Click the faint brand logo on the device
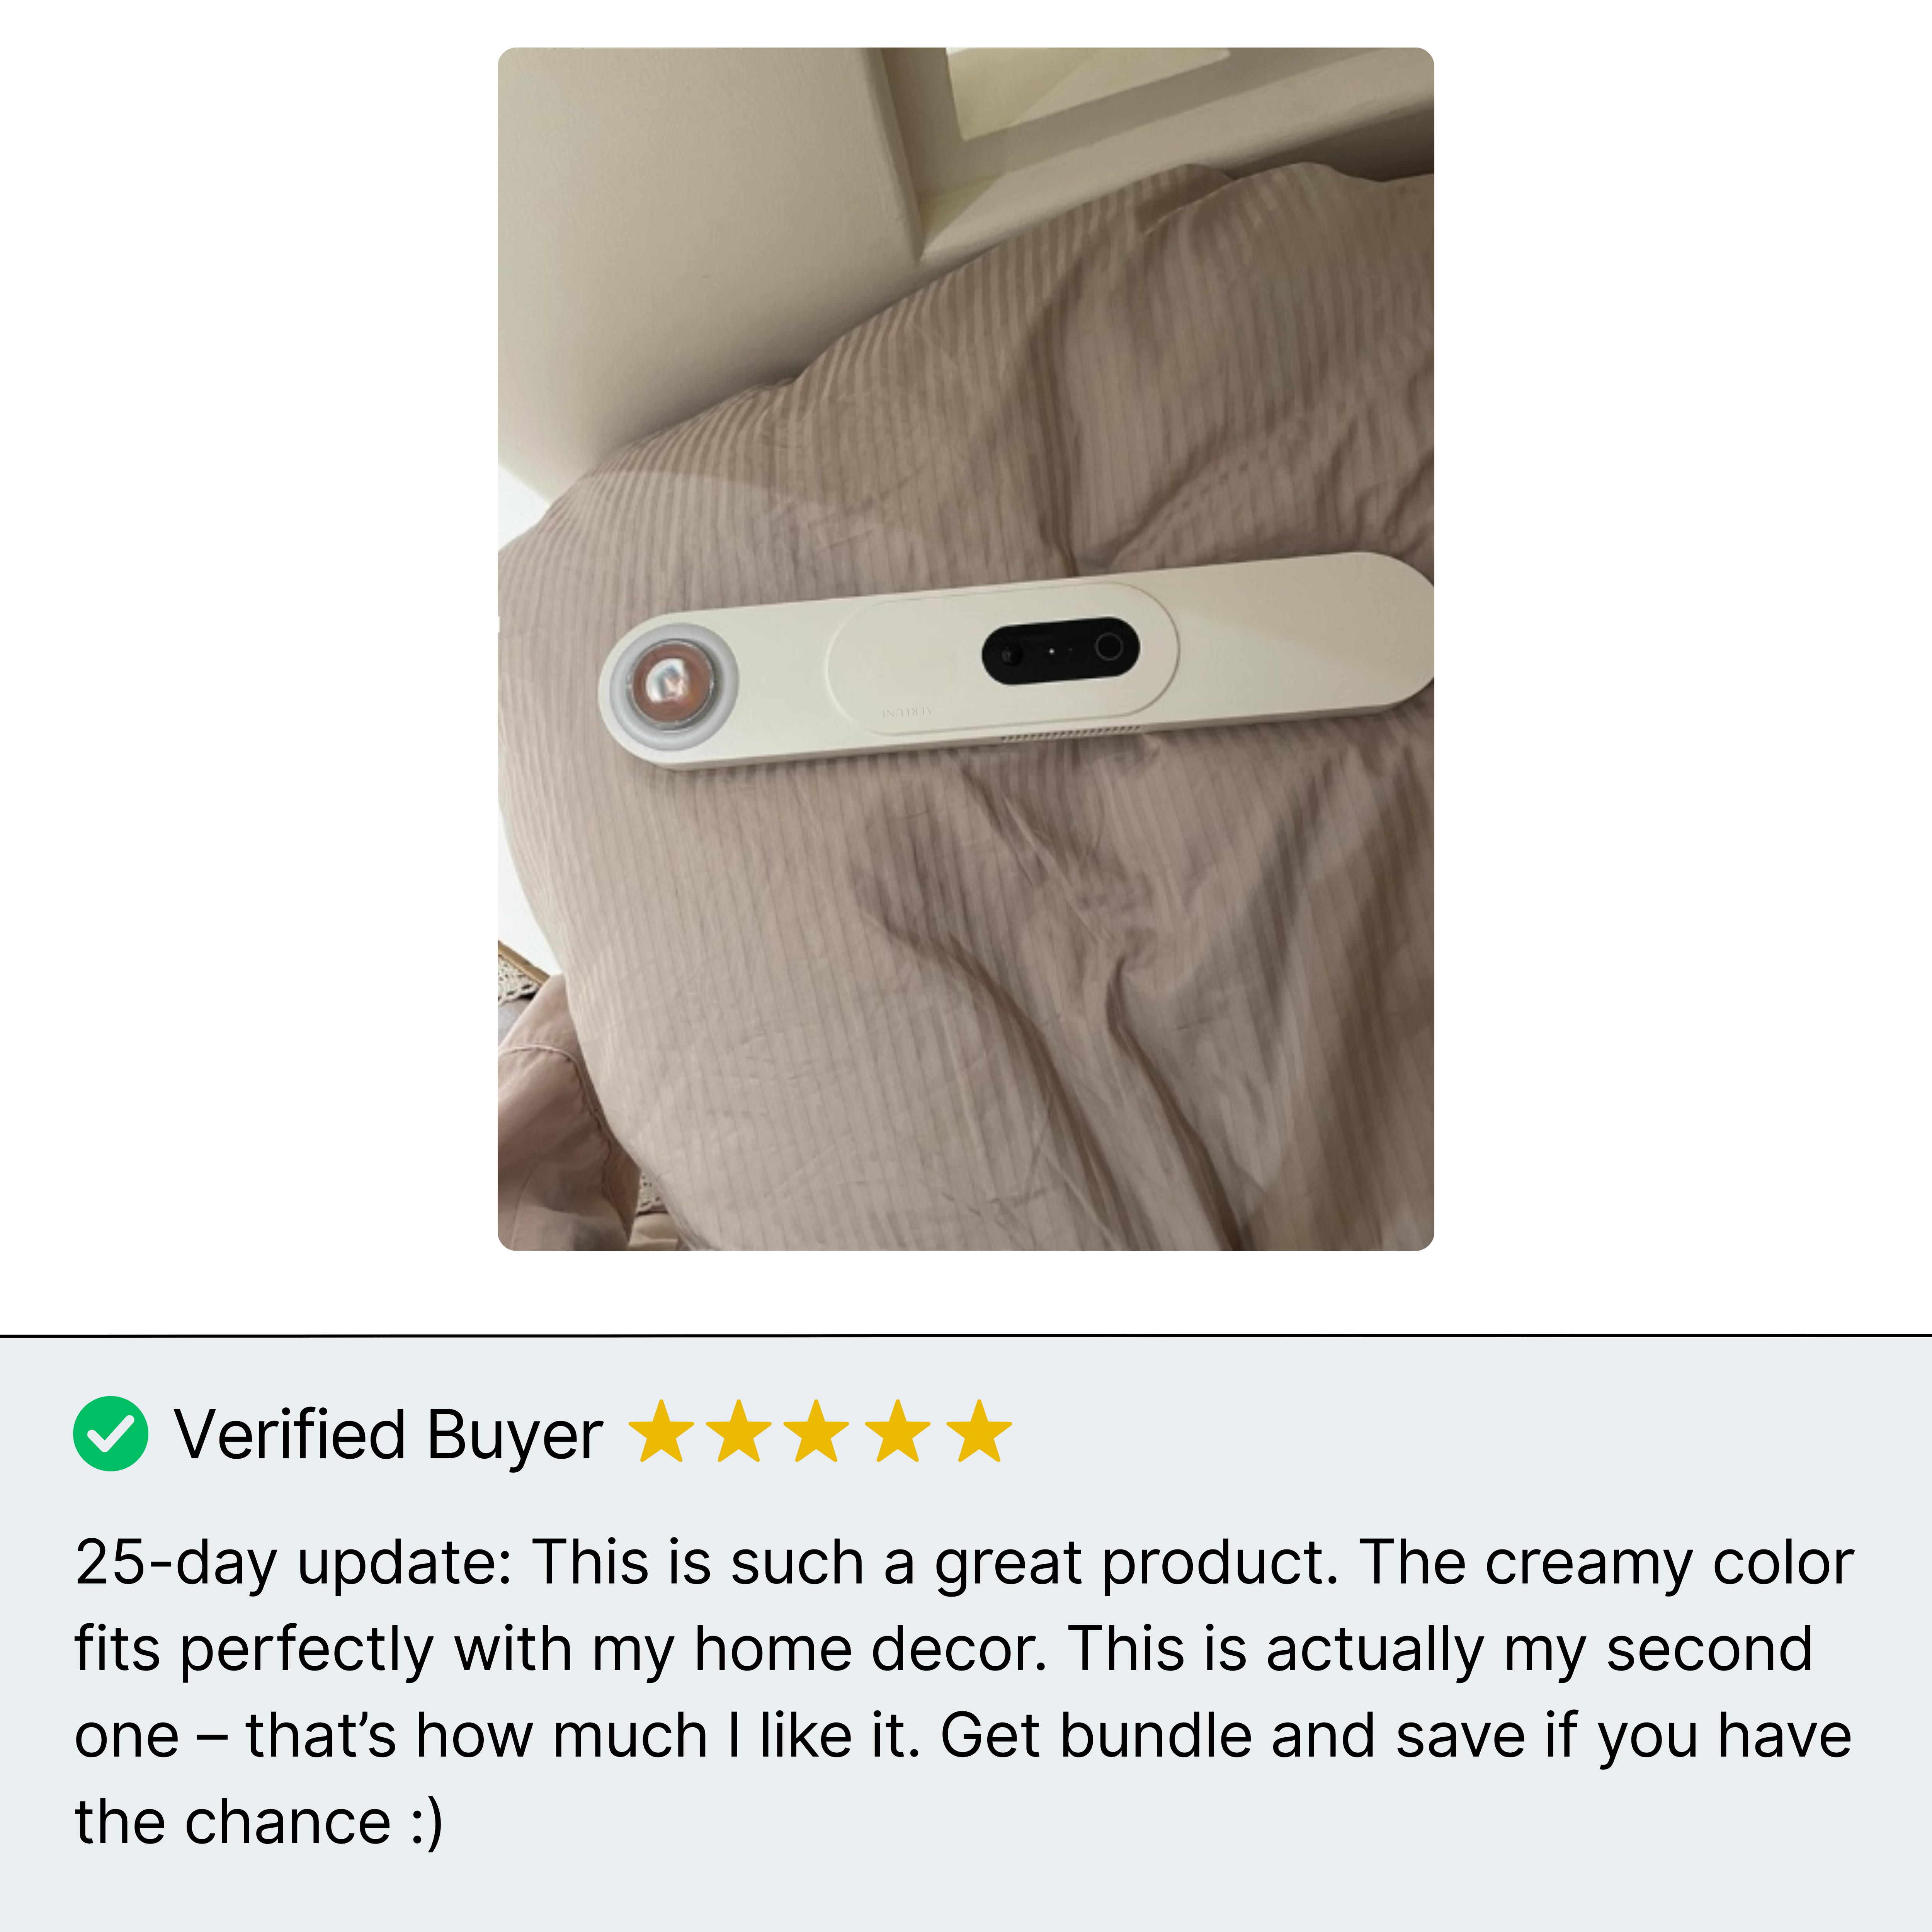Screen dimensions: 1932x1932 (x=907, y=711)
